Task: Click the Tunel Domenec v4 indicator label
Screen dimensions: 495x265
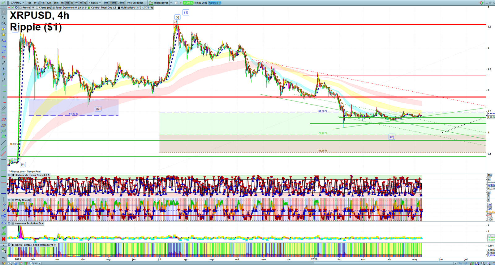Action: click(71, 8)
